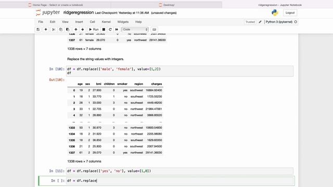Click the charges column header
Image resolution: width=333 pixels, height=187 pixels.
(x=157, y=84)
